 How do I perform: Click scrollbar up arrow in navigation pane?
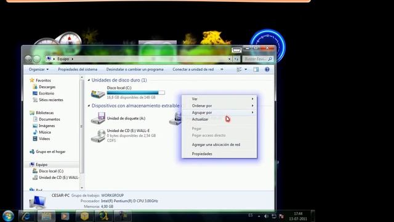pos(82,78)
